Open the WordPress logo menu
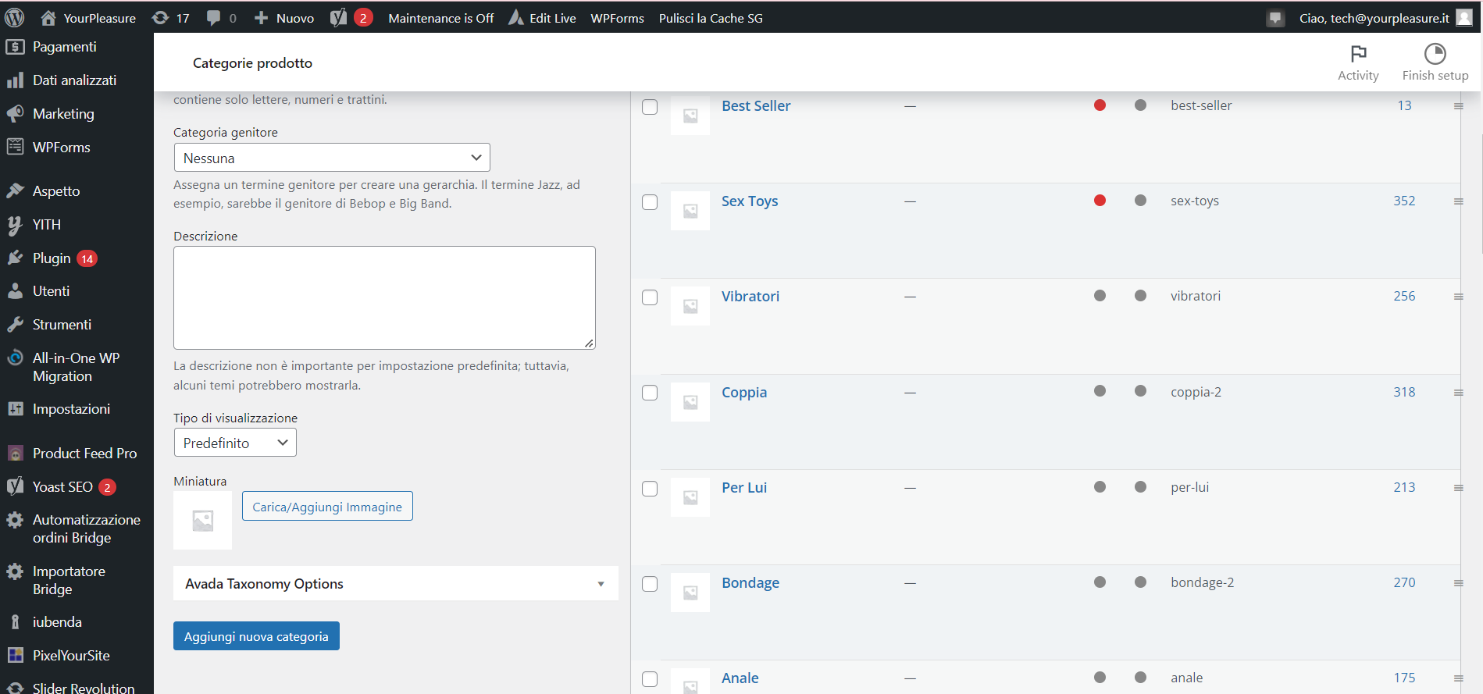 [15, 17]
